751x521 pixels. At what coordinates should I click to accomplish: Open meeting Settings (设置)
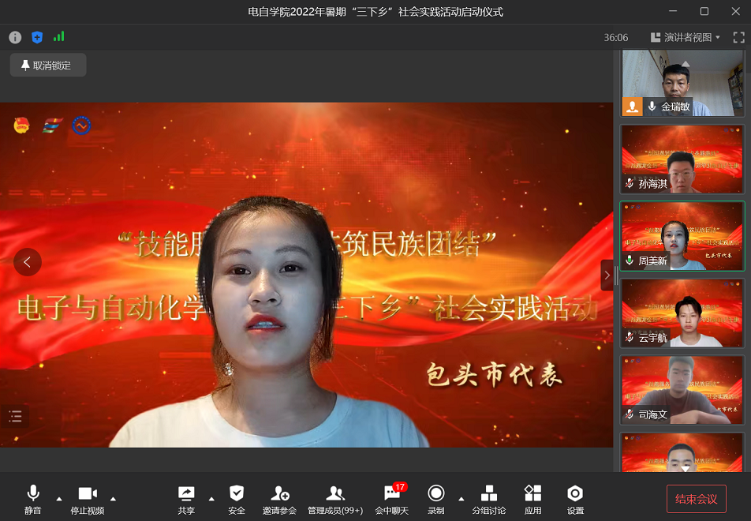[575, 499]
